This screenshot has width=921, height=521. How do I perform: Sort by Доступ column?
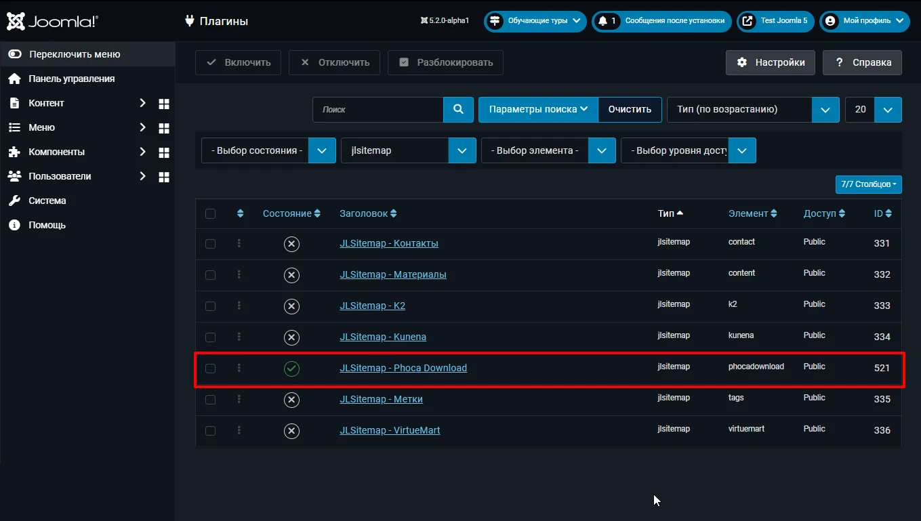pyautogui.click(x=824, y=213)
